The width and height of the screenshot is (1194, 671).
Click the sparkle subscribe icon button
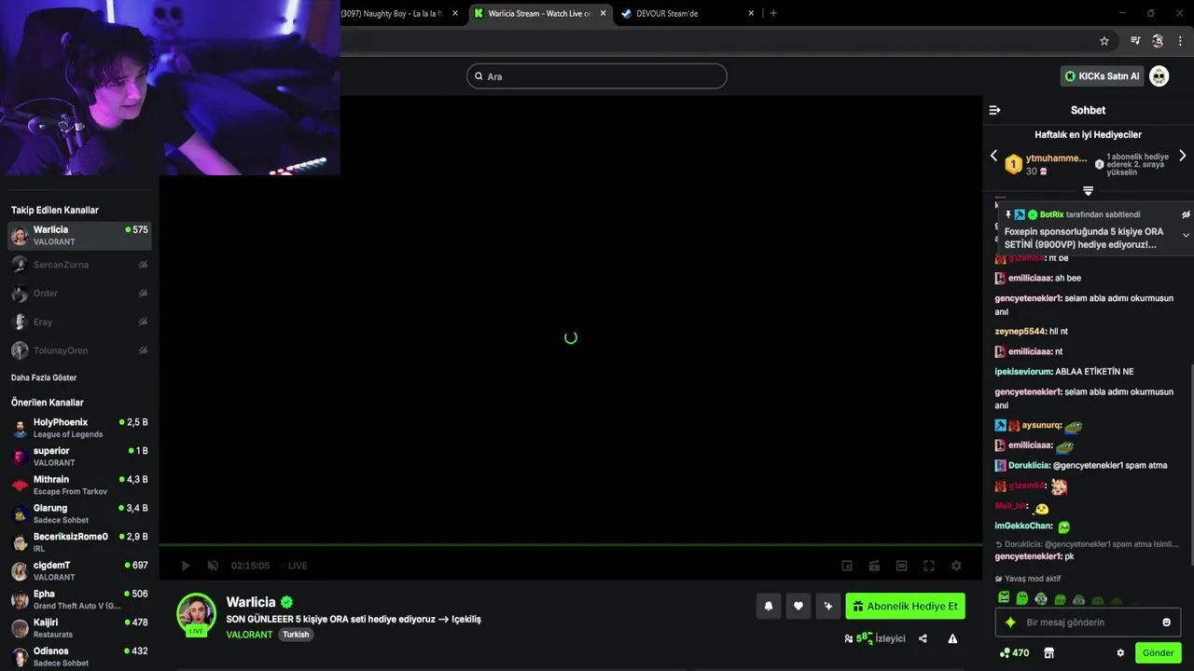828,606
